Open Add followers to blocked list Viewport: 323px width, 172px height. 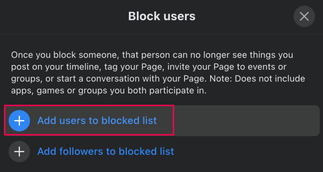click(106, 151)
